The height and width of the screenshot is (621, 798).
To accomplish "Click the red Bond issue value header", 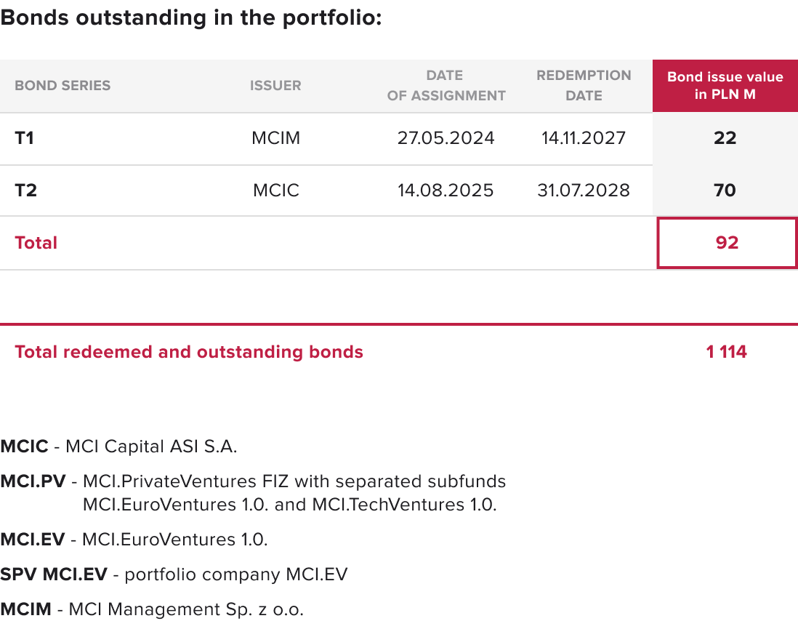I will (x=725, y=86).
